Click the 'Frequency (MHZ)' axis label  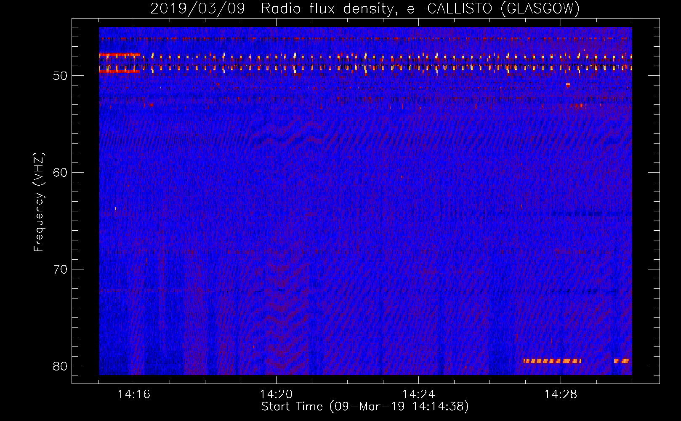[x=39, y=202]
